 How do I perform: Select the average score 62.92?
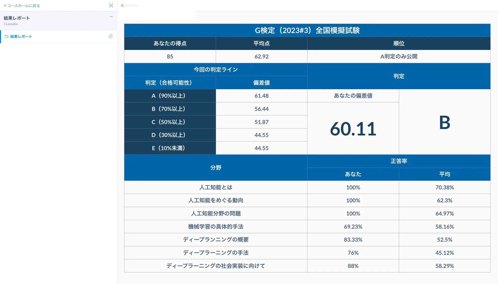(x=262, y=56)
